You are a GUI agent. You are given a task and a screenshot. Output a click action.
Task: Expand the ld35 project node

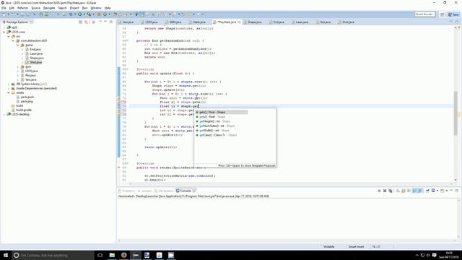click(x=4, y=27)
